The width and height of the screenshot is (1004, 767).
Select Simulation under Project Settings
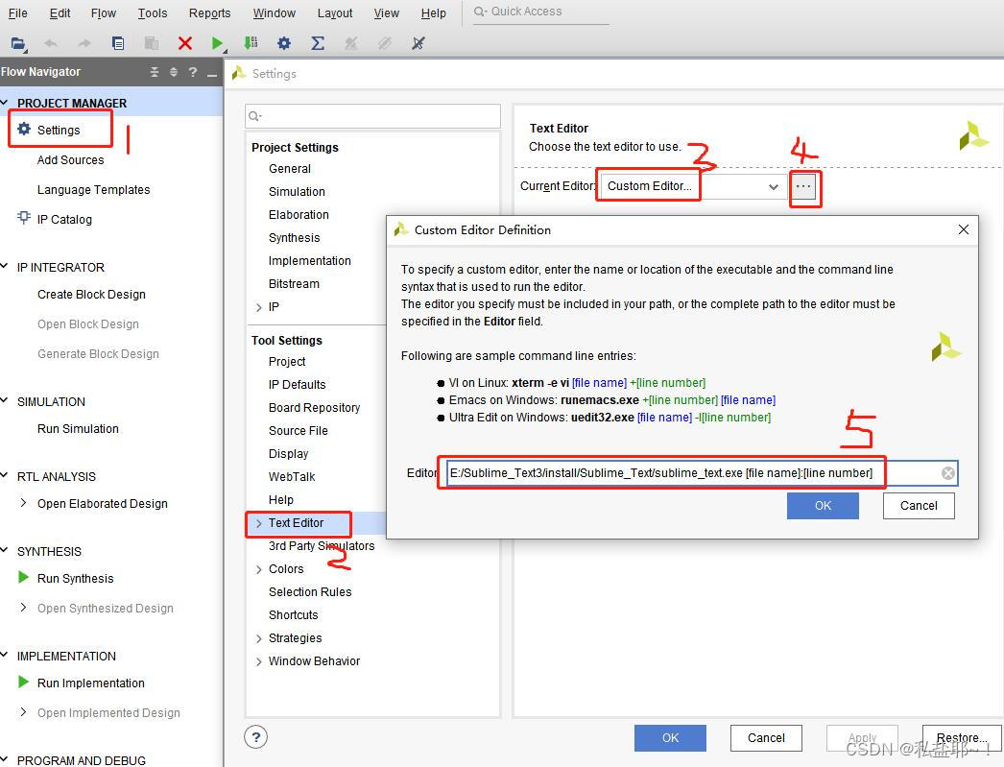click(x=298, y=191)
